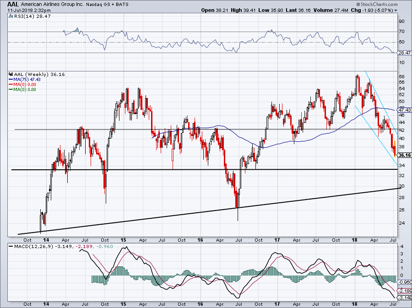Image resolution: width=412 pixels, height=308 pixels.
Task: Click the blue down-arrow beside Chg value
Action: (x=396, y=11)
